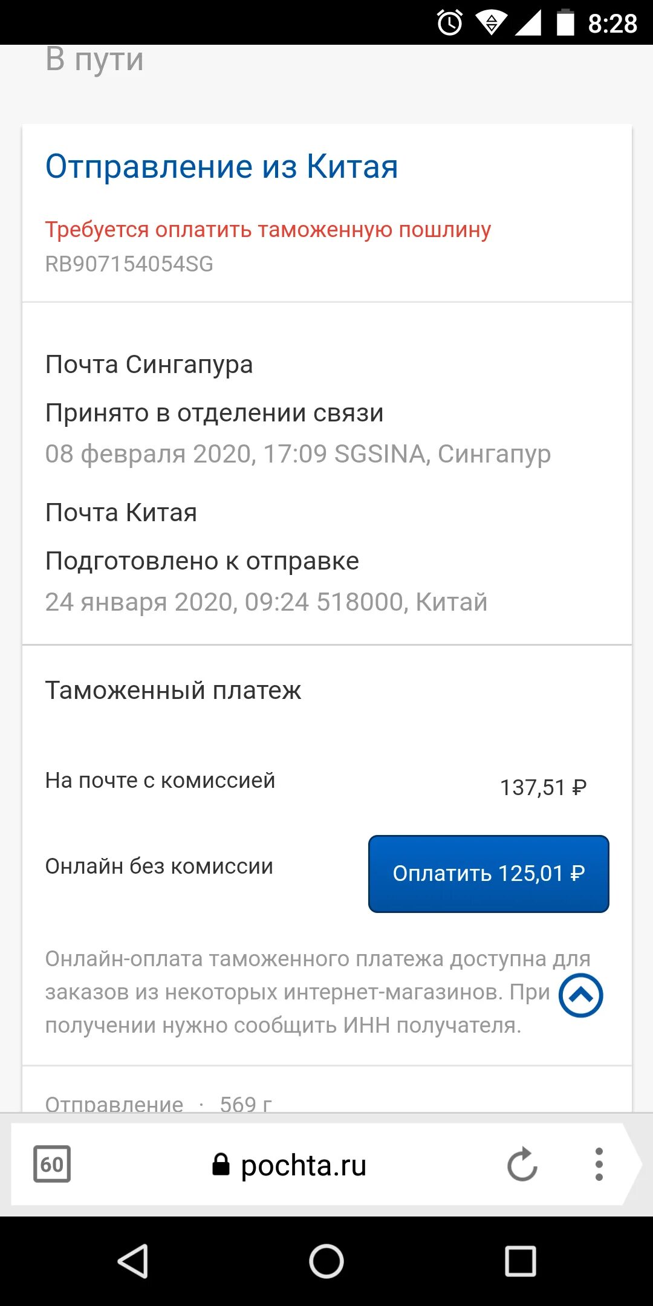Open recent apps with the square button
This screenshot has height=1306, width=653.
(520, 1261)
